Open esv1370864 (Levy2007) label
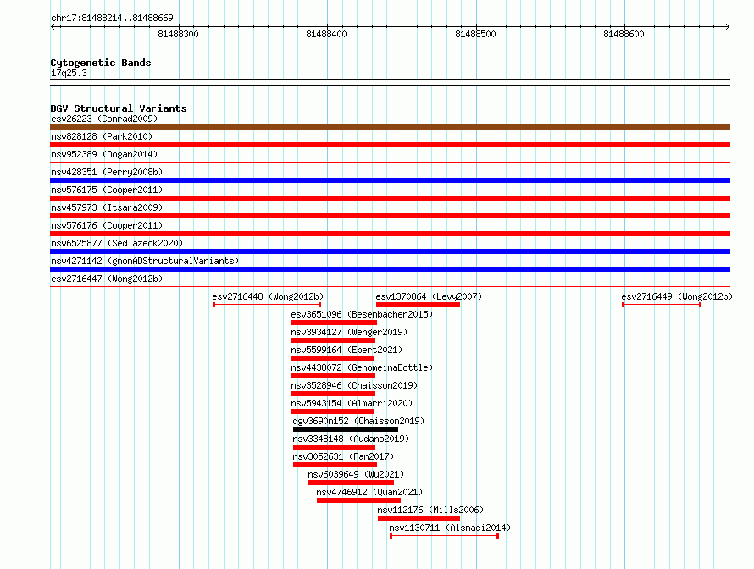This screenshot has width=754, height=569. coord(429,296)
